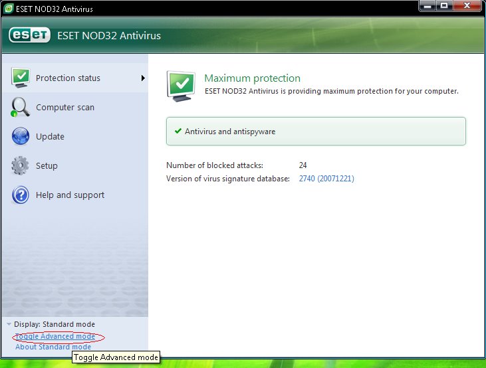
Task: Click the green checkmark beside Antivirus and antispyware
Action: pyautogui.click(x=178, y=131)
